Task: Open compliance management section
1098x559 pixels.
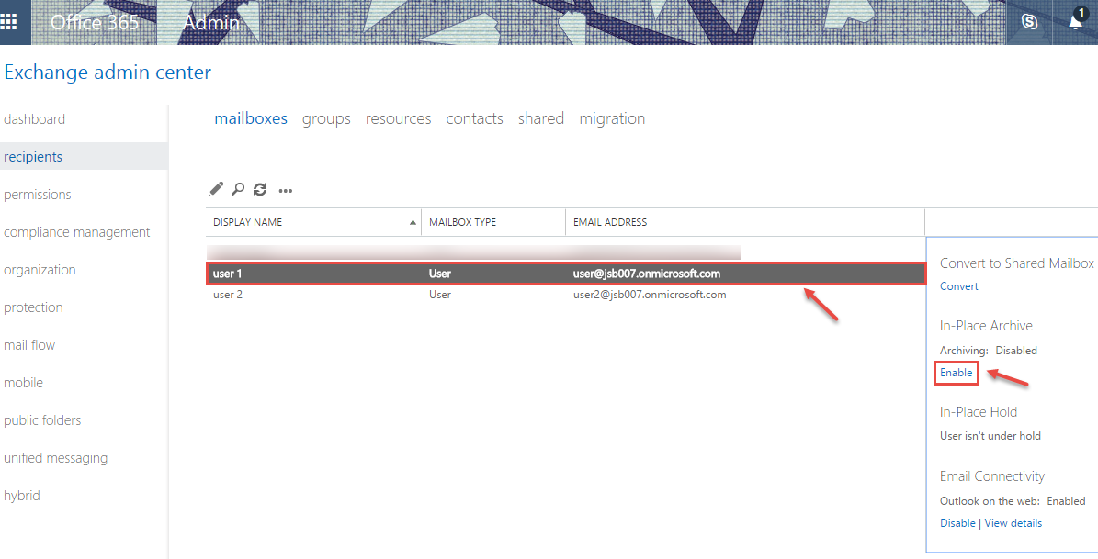Action: pos(77,232)
